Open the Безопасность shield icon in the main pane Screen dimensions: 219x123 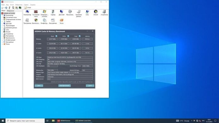pyautogui.click(x=36, y=21)
